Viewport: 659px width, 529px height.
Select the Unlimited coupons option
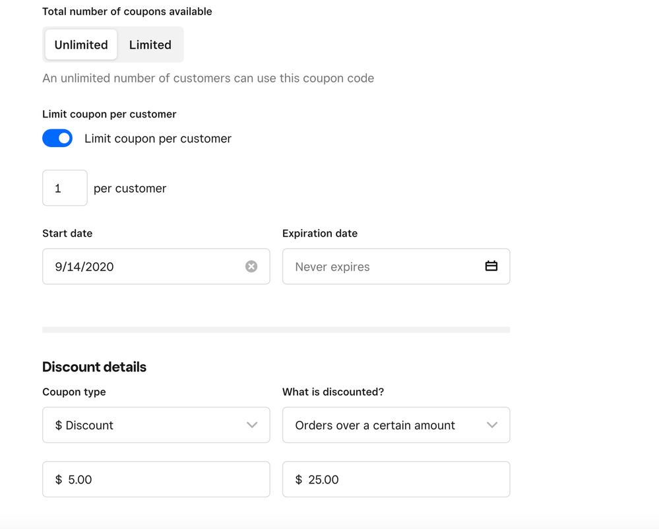pyautogui.click(x=81, y=45)
